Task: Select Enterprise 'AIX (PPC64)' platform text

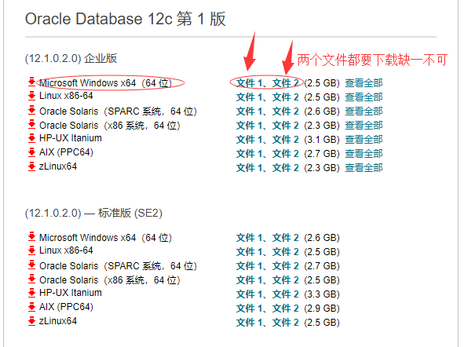Action: click(66, 152)
